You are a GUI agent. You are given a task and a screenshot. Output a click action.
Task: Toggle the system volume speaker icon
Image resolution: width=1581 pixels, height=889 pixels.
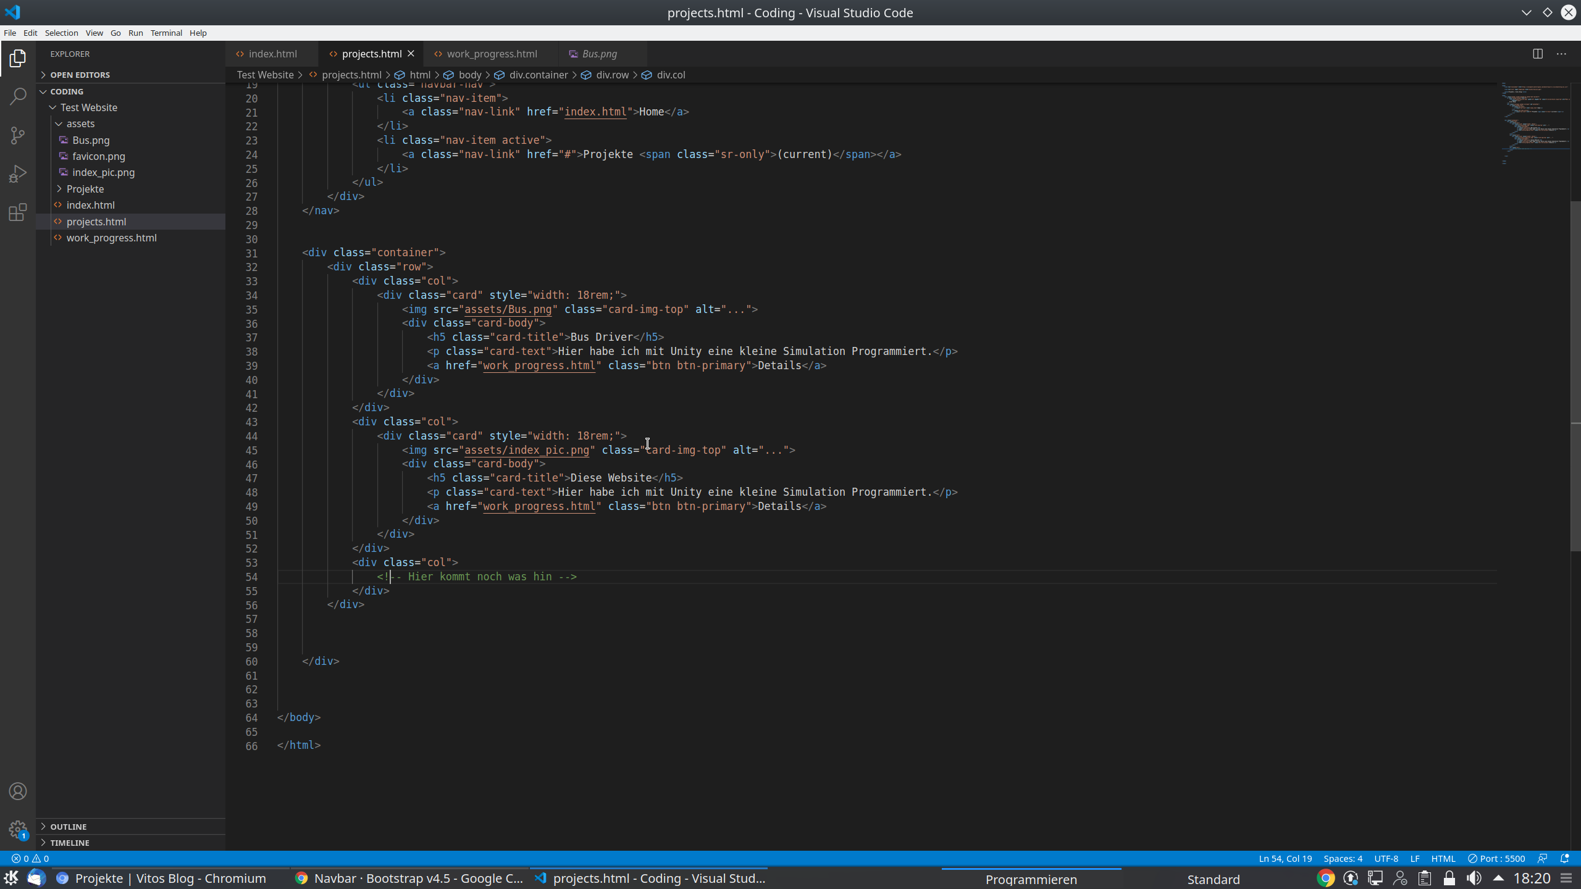point(1474,878)
